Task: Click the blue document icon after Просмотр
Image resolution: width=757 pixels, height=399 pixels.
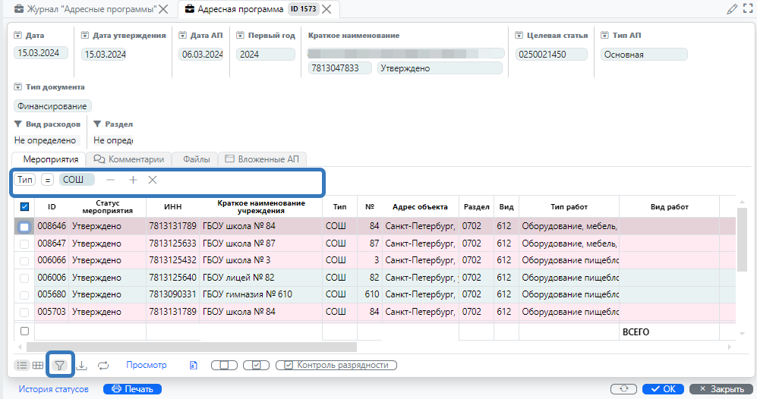Action: pyautogui.click(x=193, y=365)
